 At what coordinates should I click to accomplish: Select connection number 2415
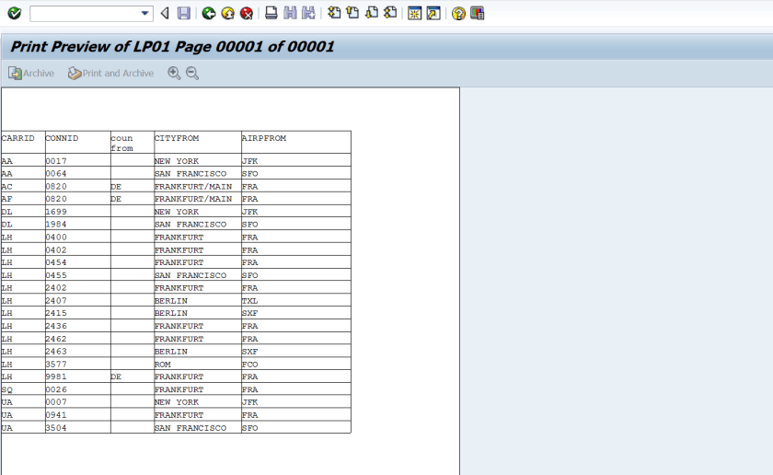(56, 313)
